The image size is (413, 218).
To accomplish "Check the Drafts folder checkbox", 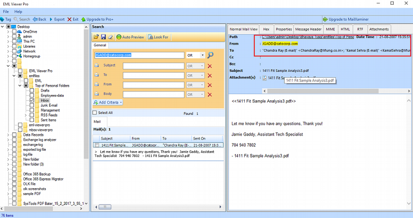I will pyautogui.click(x=32, y=91).
